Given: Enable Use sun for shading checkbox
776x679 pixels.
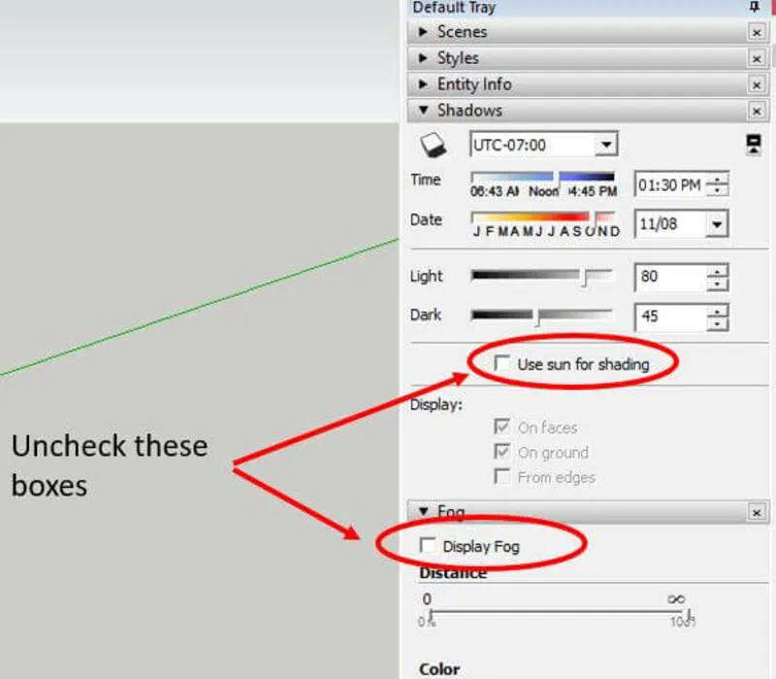Looking at the screenshot, I should pos(501,363).
